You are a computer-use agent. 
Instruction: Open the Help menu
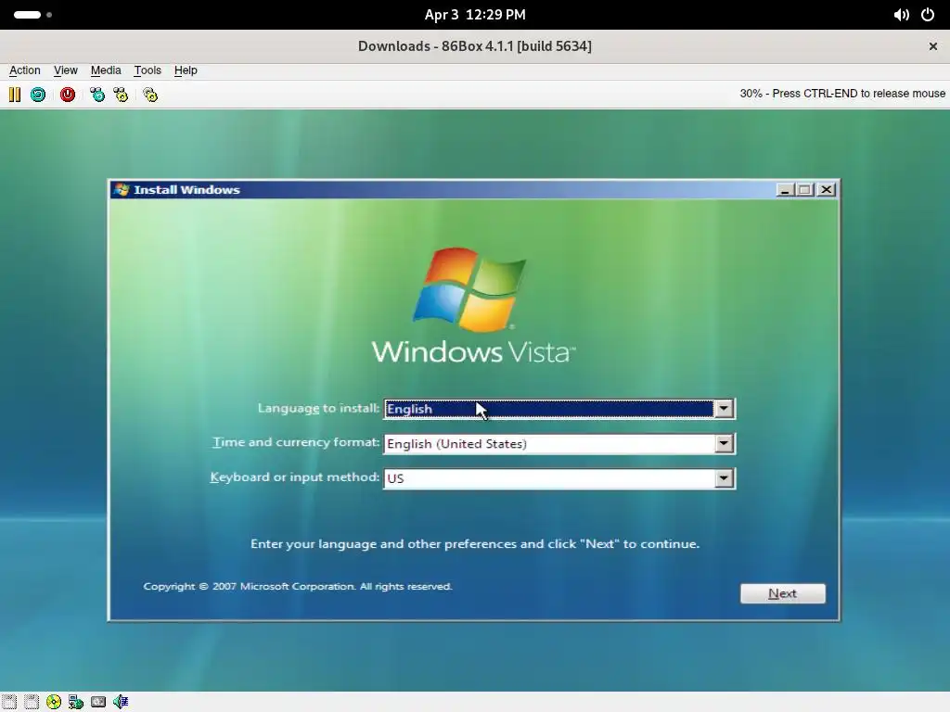pos(186,70)
